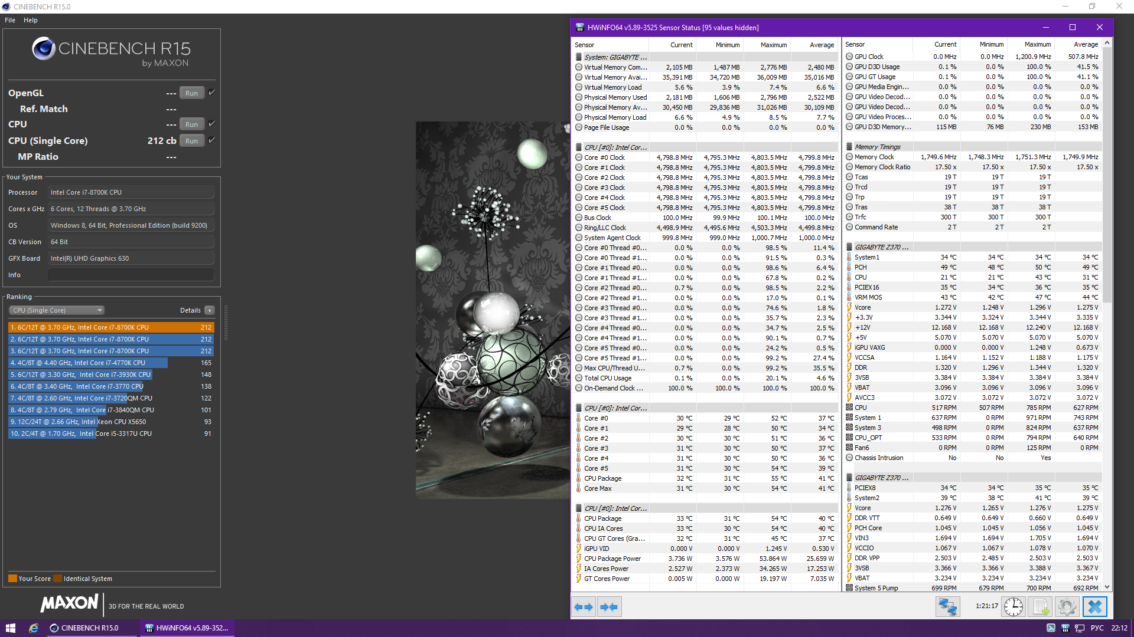Close sensors with the blue X icon
The image size is (1134, 637).
click(1095, 607)
